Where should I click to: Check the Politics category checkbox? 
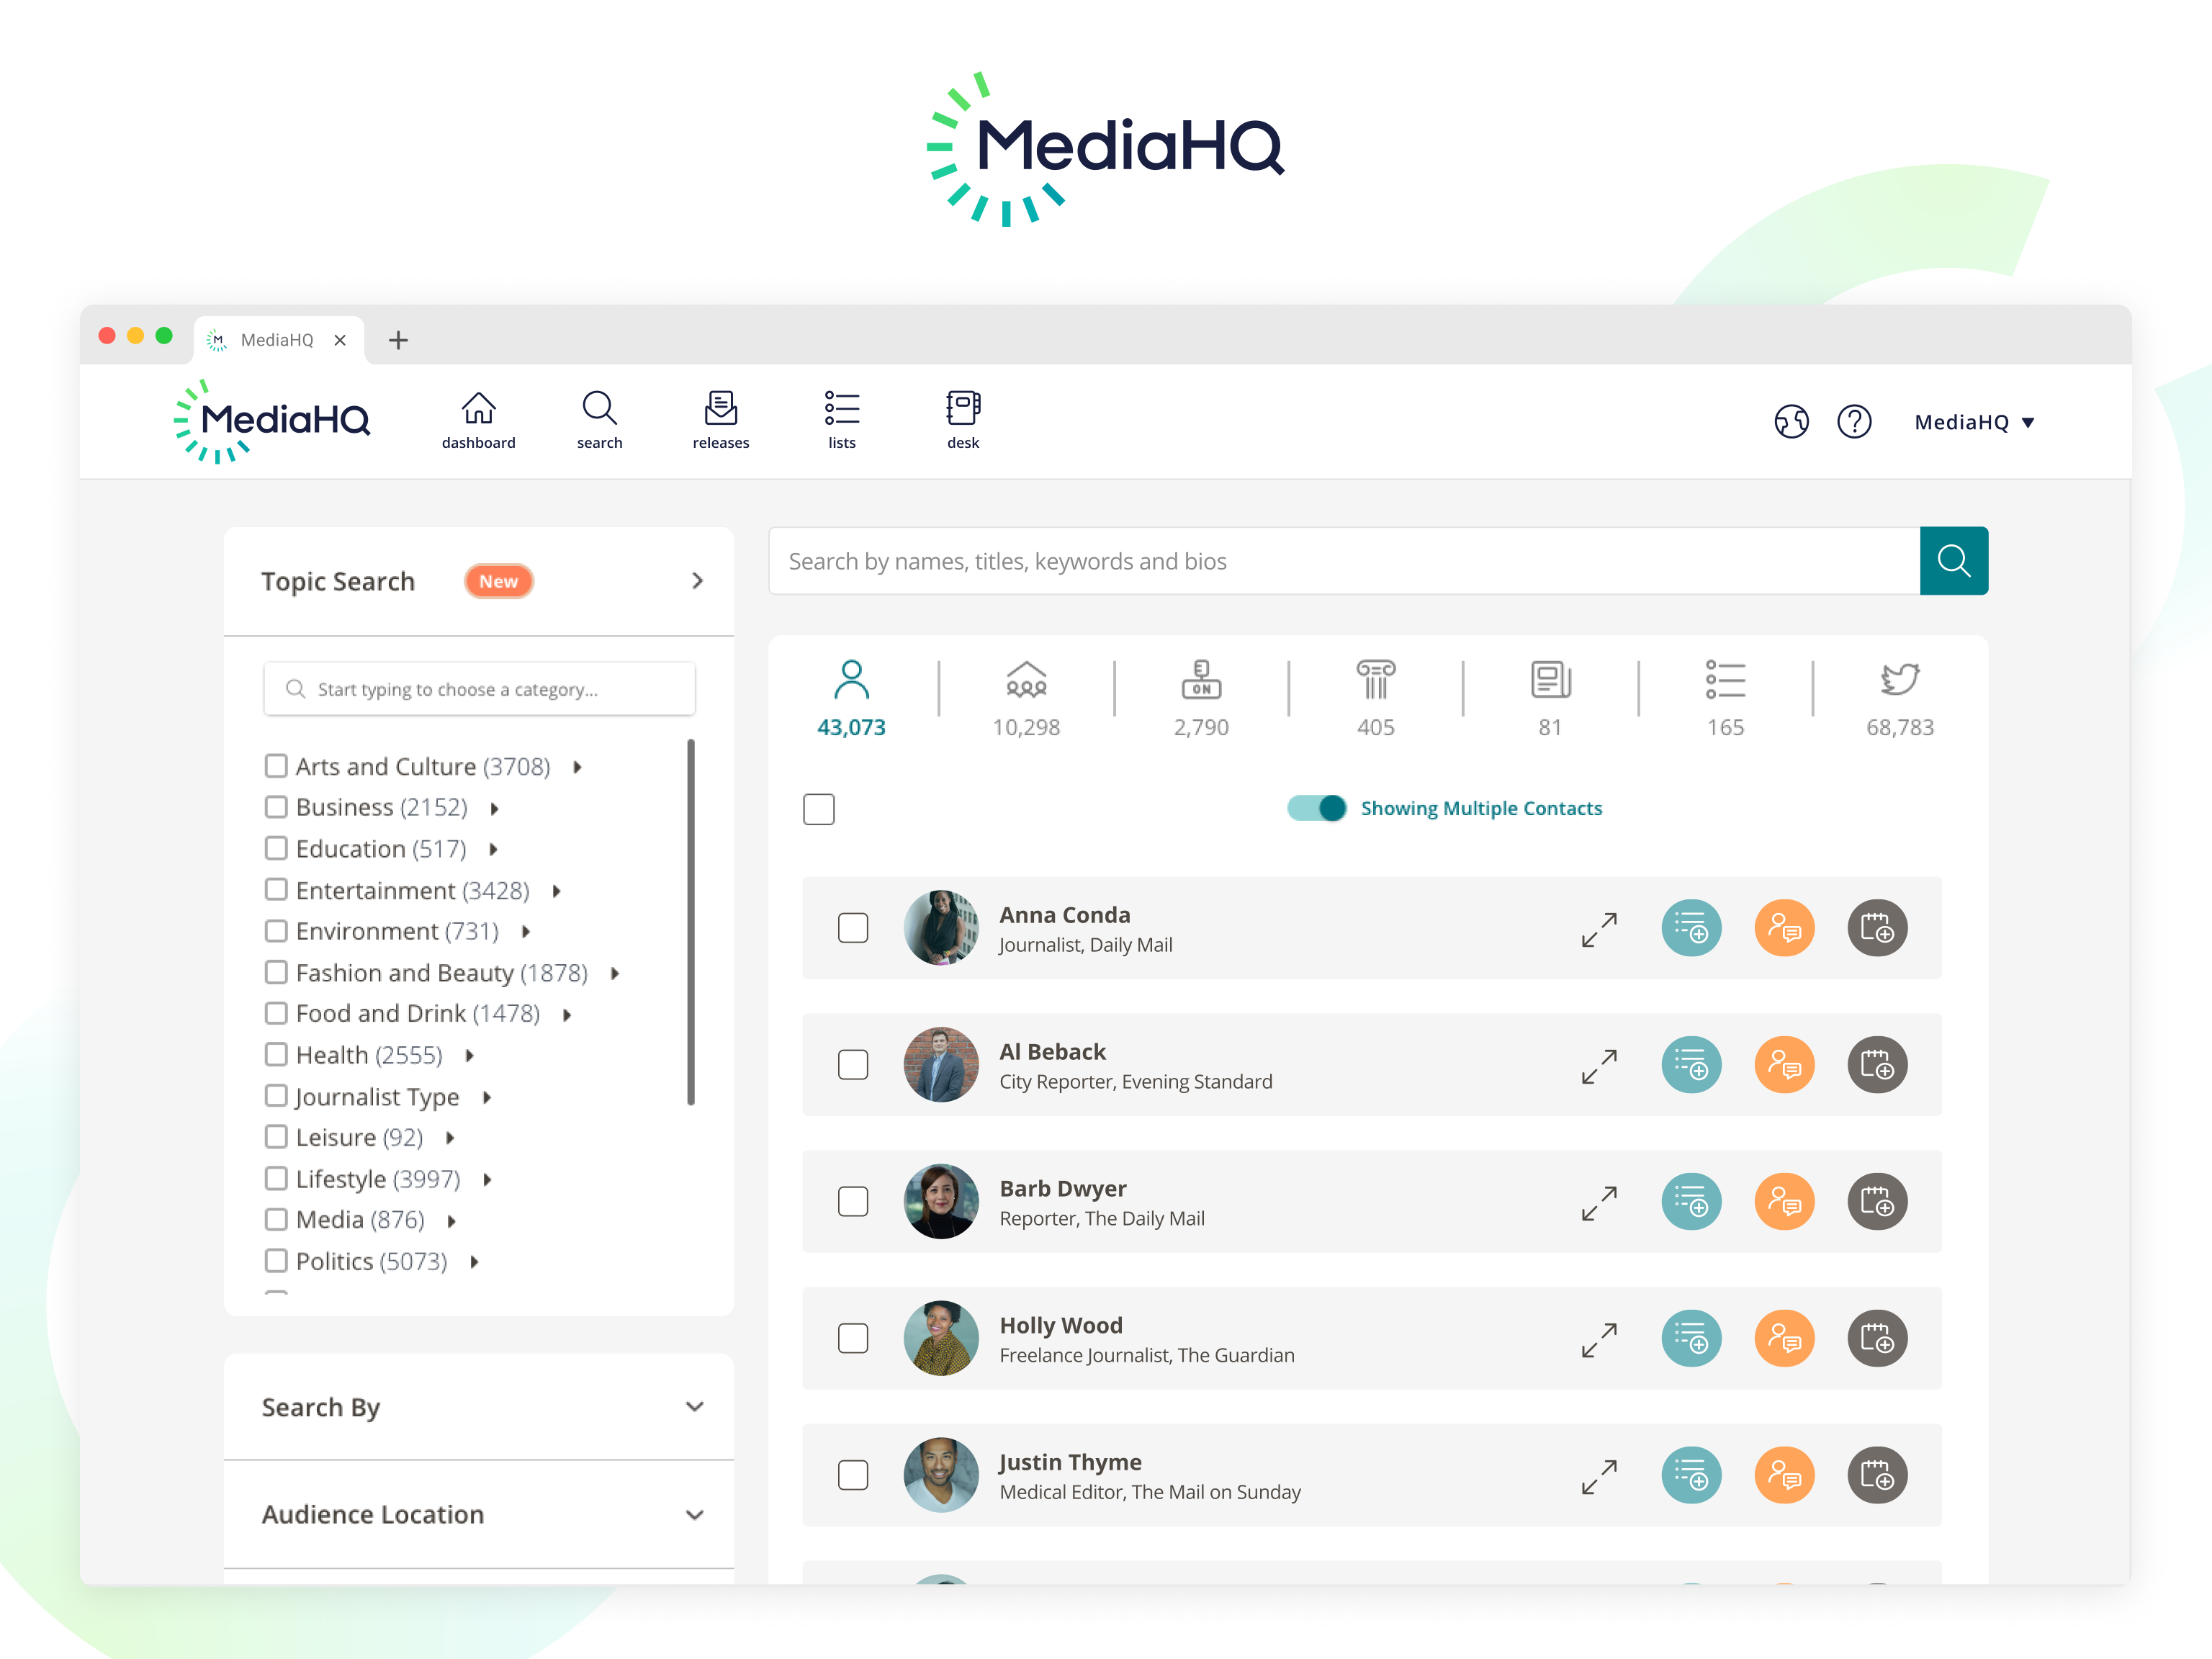click(277, 1261)
